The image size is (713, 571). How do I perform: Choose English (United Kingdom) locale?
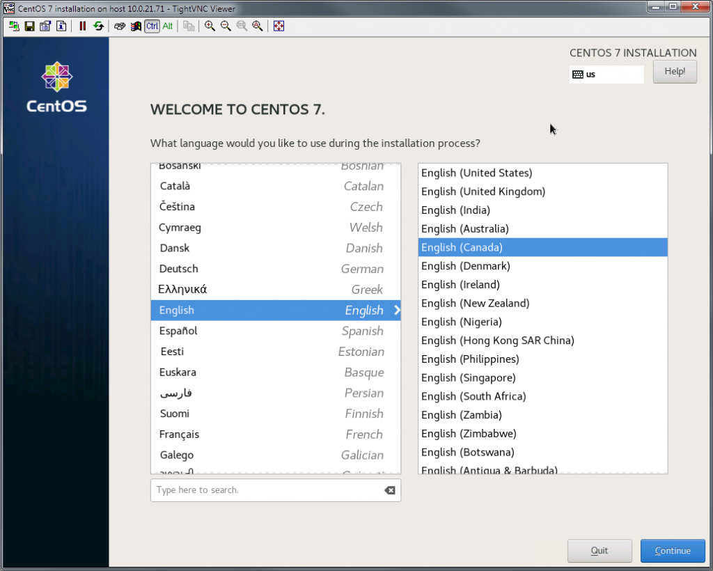pyautogui.click(x=543, y=191)
